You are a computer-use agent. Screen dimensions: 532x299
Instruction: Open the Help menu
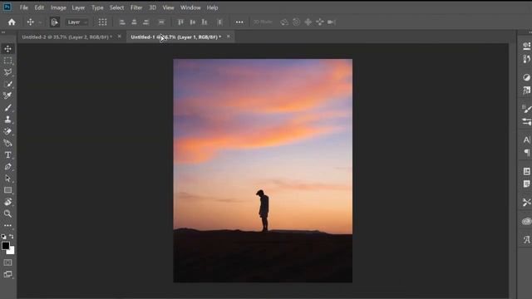[x=213, y=7]
